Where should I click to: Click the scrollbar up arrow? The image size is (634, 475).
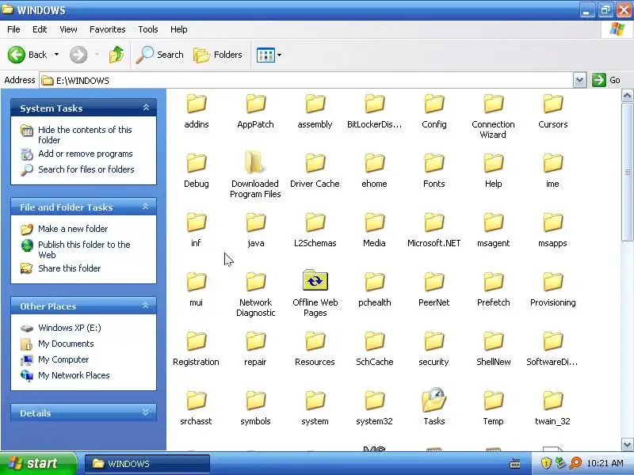pyautogui.click(x=627, y=96)
